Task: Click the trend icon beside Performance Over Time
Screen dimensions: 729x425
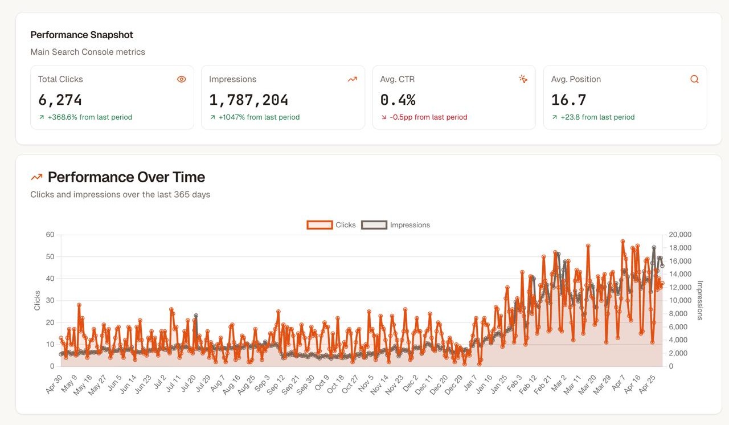Action: [x=36, y=177]
